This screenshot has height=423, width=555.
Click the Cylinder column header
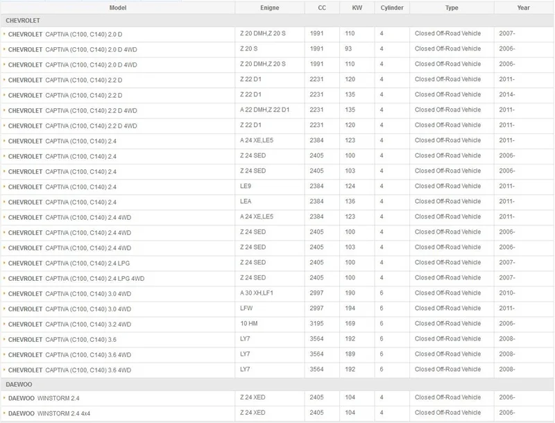392,8
